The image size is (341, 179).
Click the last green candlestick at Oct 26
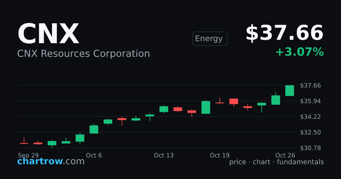(x=290, y=90)
